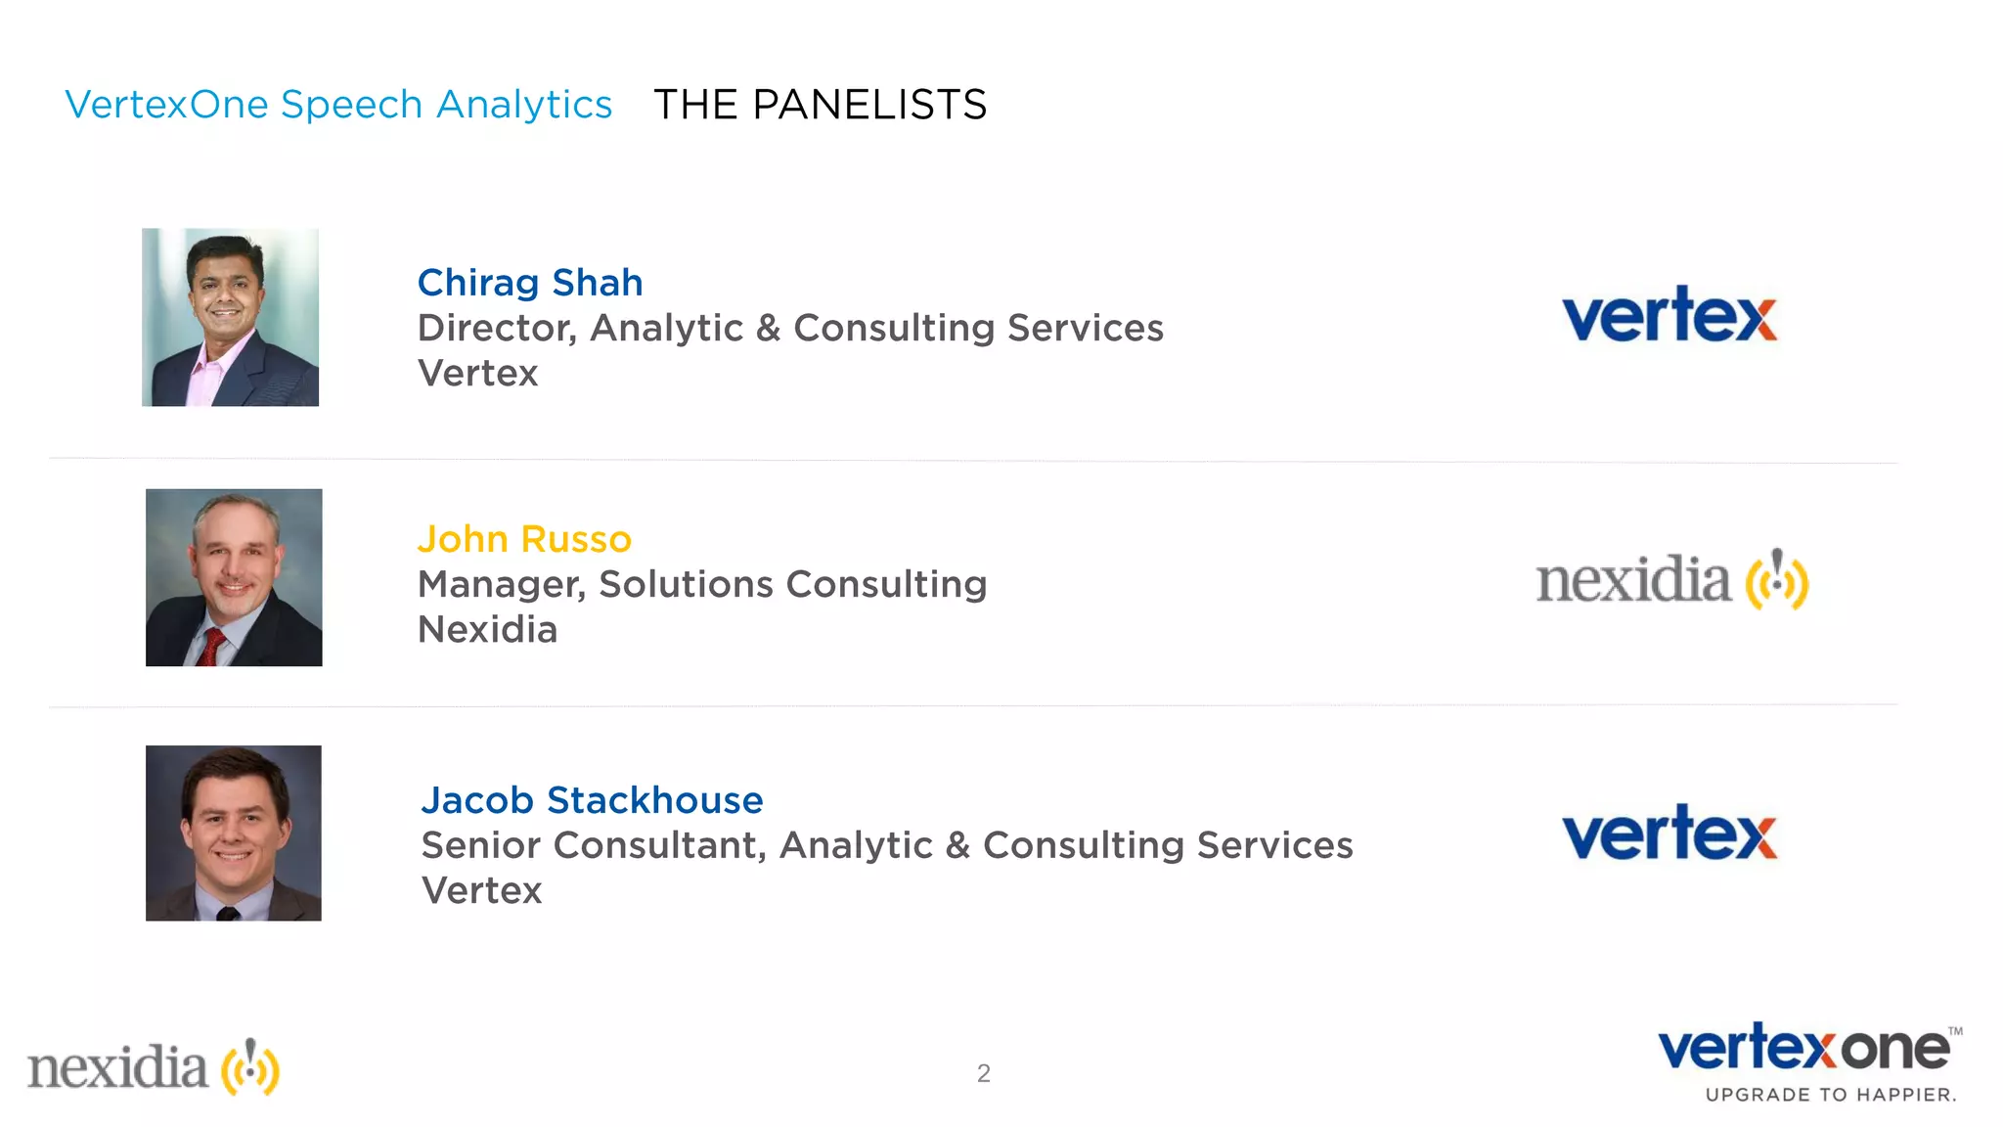2003x1127 pixels.
Task: Click Chirag Shah's headshot photo
Action: tap(230, 317)
